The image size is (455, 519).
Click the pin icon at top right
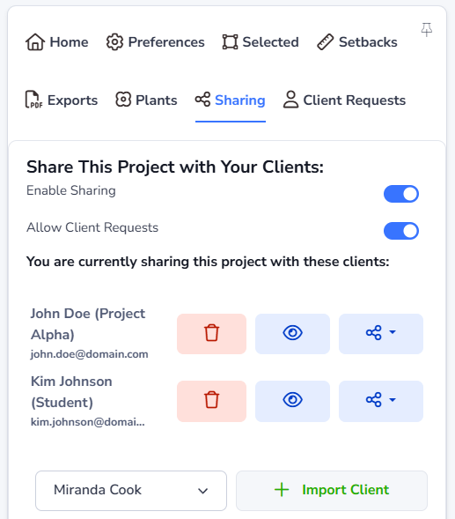tap(426, 30)
